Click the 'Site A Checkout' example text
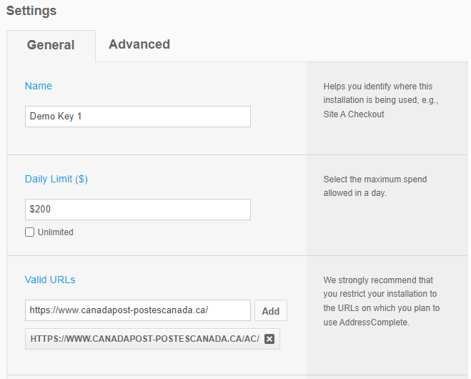 tap(354, 114)
